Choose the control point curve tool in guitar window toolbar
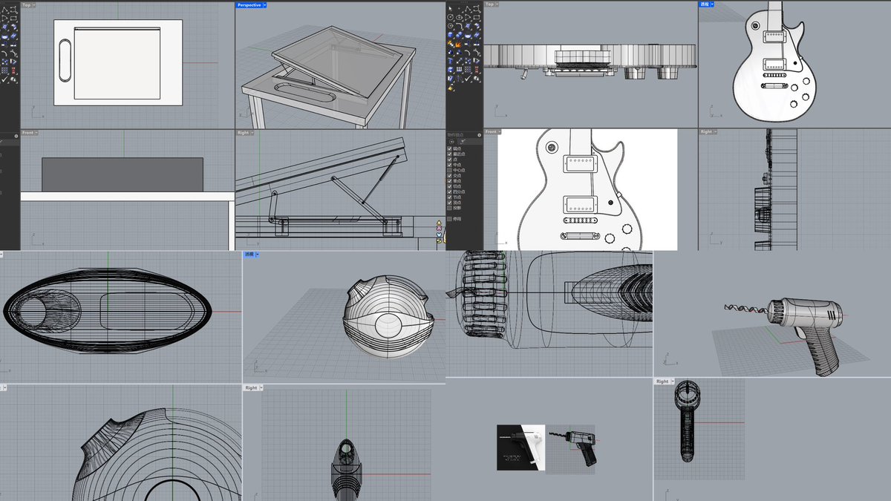Screen dimensions: 891x501 477,9
